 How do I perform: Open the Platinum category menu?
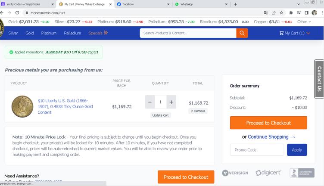[49, 33]
